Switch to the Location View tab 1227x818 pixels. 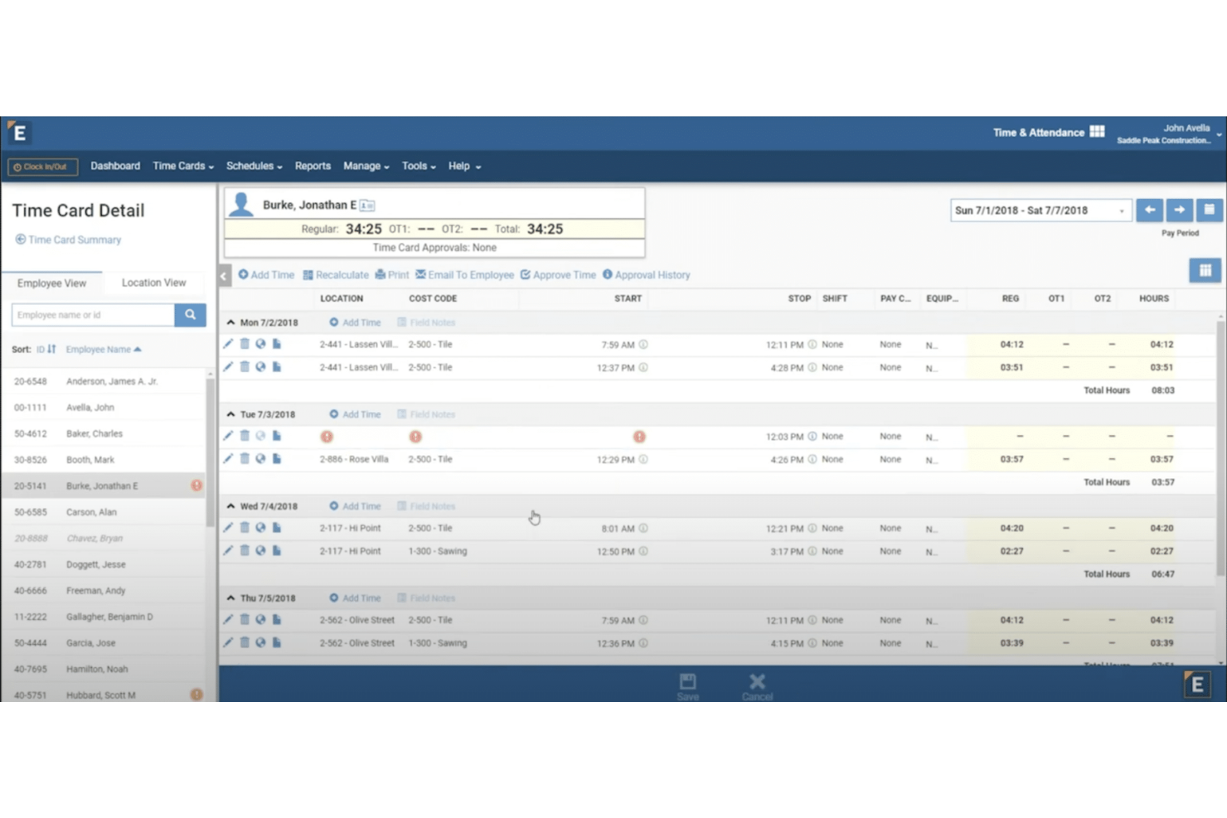[153, 282]
